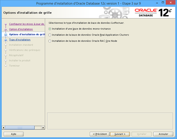This screenshot has height=139, width=177.
Task: Click the 'Vérifications des prérequis' step text
Action: click(25, 50)
